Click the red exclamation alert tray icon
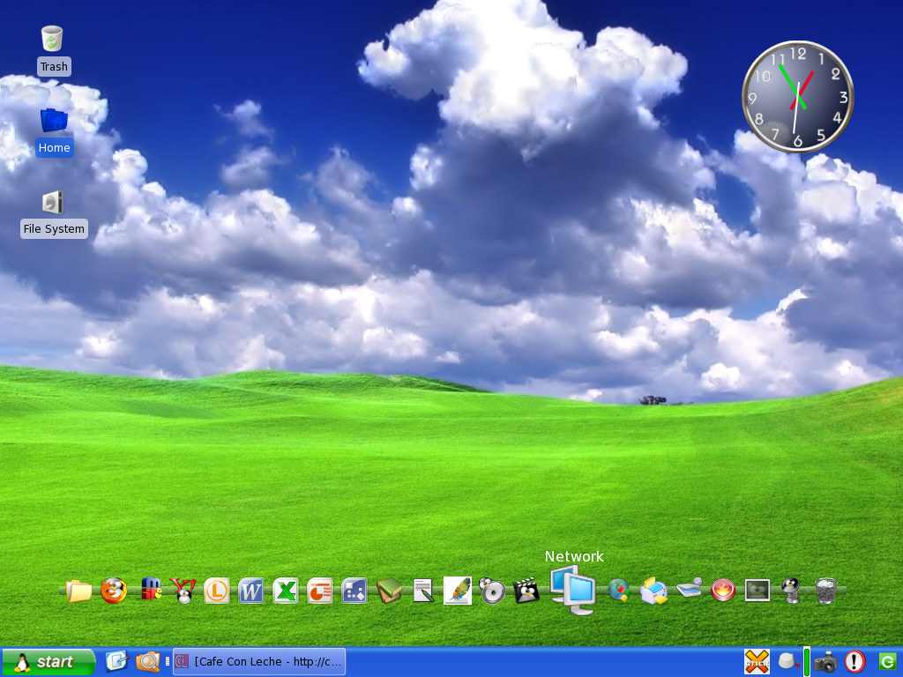 tap(855, 662)
